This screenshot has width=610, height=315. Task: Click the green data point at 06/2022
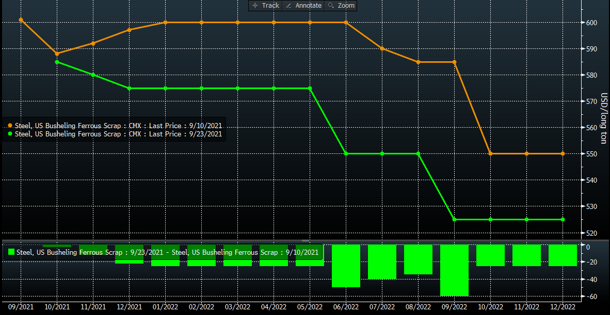[346, 154]
